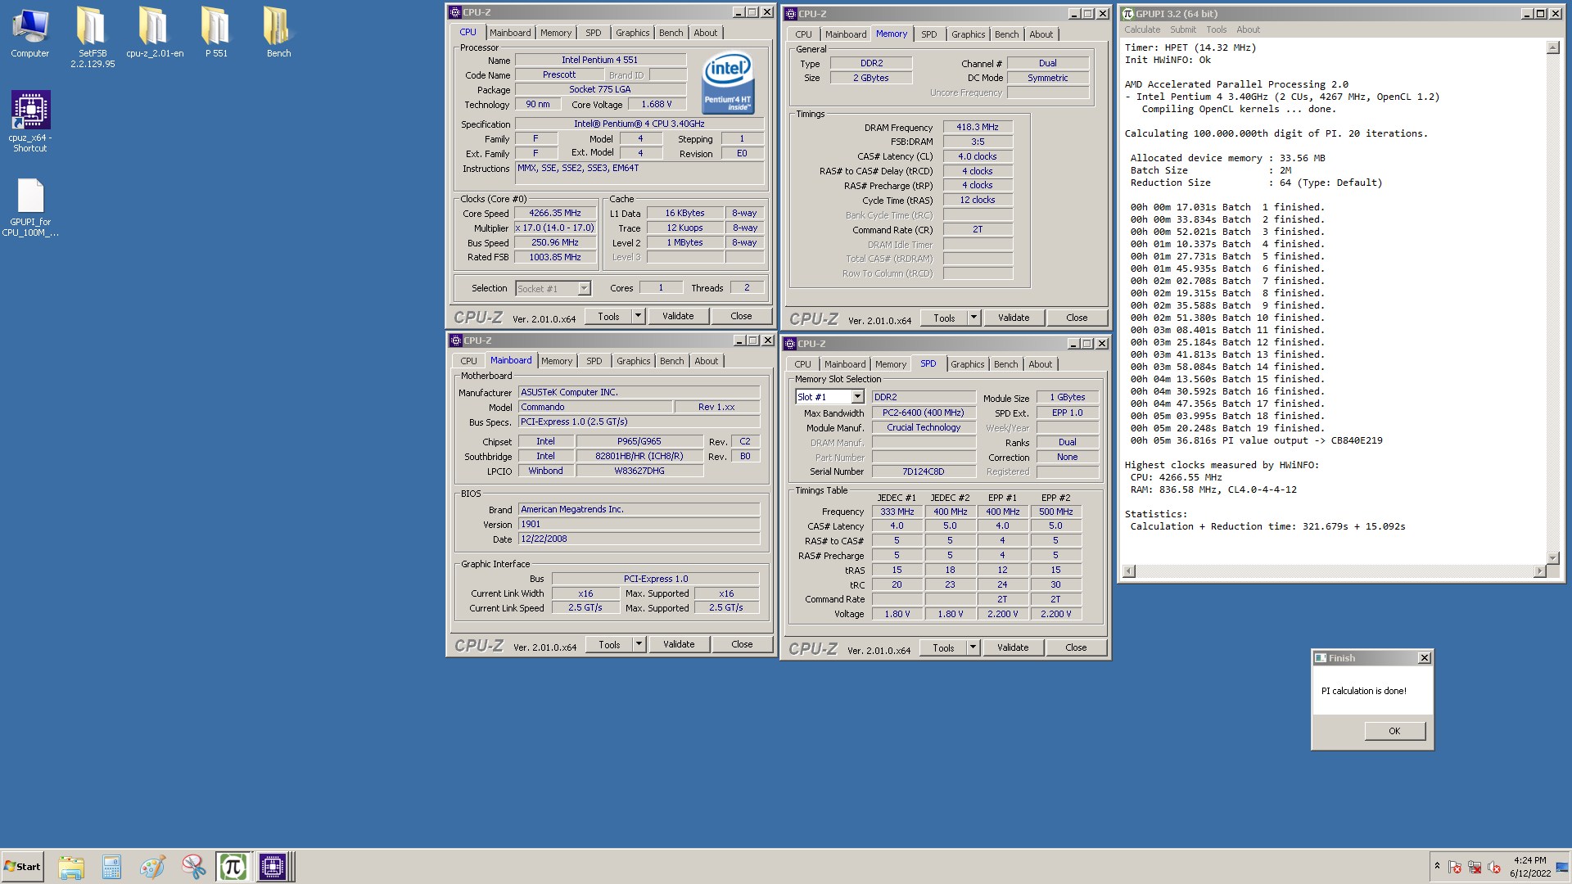Open the Slot #1 memory slot dropdown
The width and height of the screenshot is (1572, 884).
tap(857, 397)
